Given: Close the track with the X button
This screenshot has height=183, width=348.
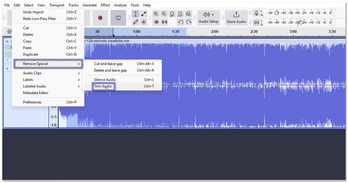Looking at the screenshot, I should click(x=7, y=42).
